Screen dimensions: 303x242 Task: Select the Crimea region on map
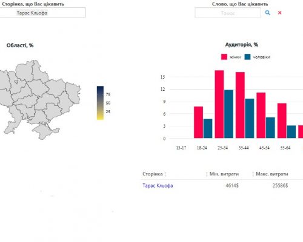point(45,131)
